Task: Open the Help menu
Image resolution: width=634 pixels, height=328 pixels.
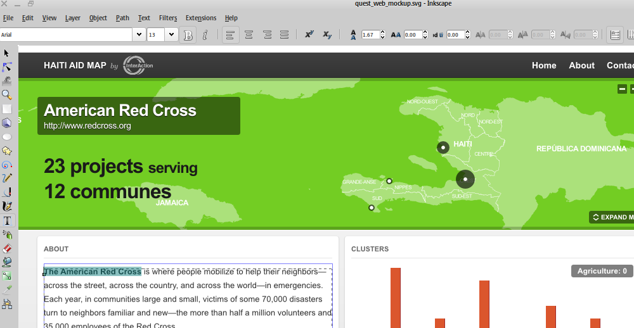Action: (231, 18)
